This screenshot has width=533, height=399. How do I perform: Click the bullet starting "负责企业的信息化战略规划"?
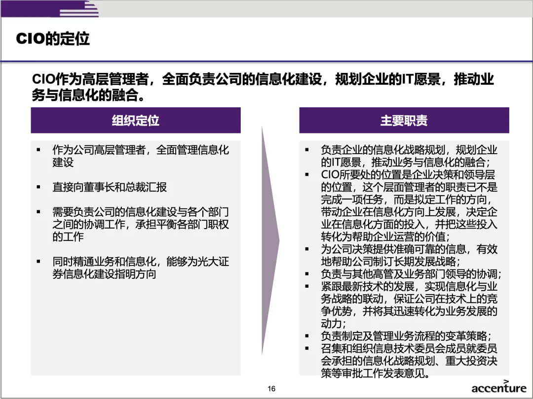tap(409, 156)
